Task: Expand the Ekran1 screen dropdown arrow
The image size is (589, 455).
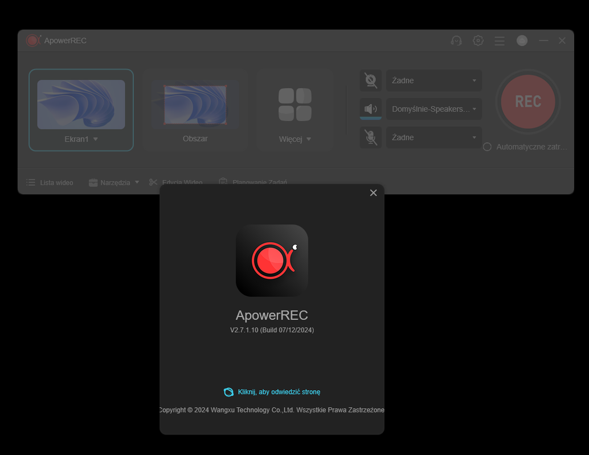Action: [96, 139]
